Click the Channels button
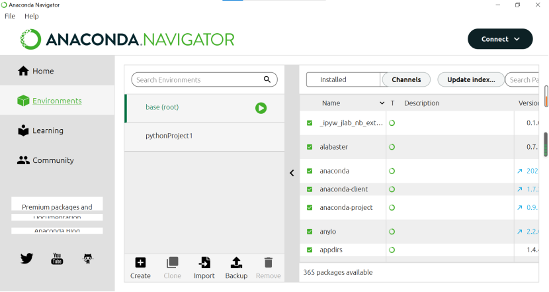 406,79
